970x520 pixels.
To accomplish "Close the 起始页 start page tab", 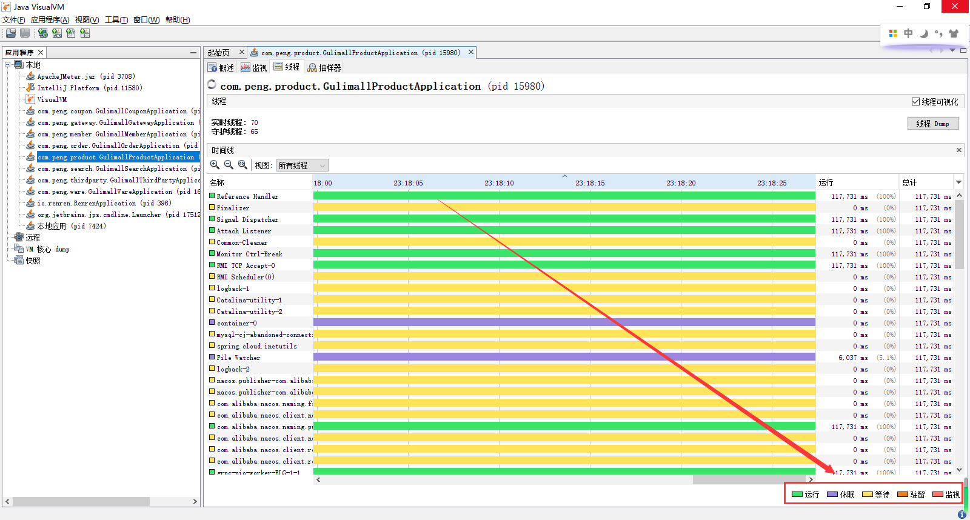I will point(241,52).
